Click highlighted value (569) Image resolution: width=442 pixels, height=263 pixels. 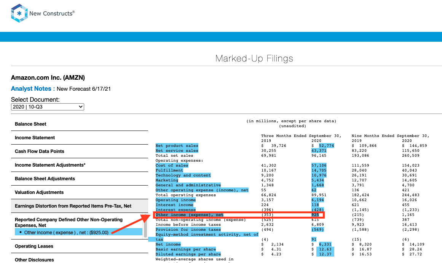coord(318,230)
